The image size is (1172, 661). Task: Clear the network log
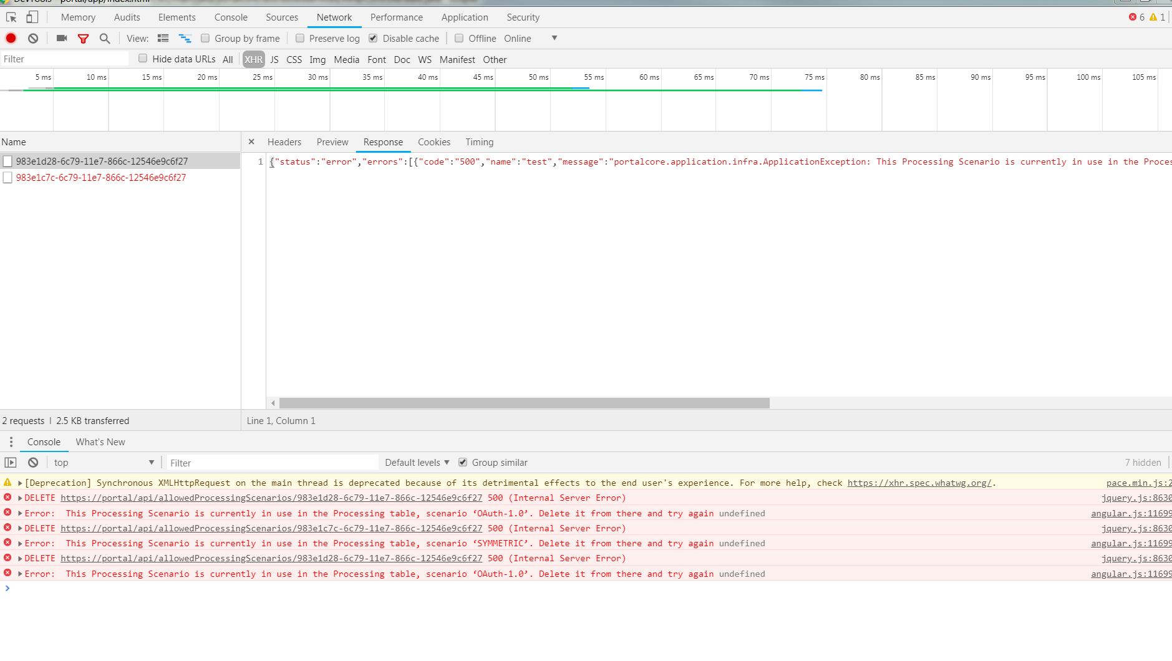click(x=33, y=38)
